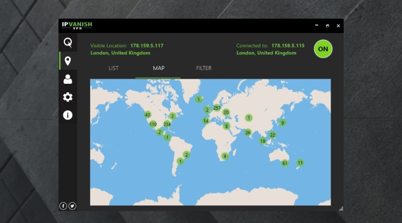Select the 19 server cluster marker
This screenshot has width=402, height=223.
(x=263, y=141)
